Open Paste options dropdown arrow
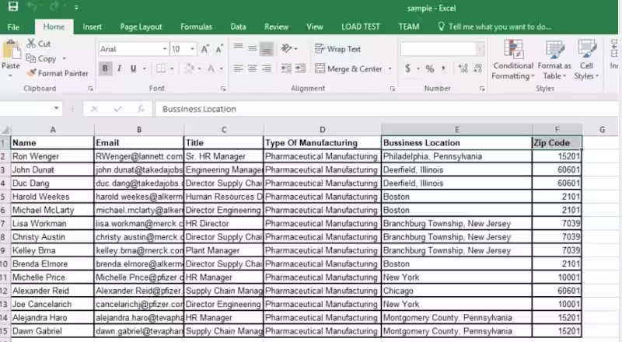622x342 pixels. tap(11, 75)
